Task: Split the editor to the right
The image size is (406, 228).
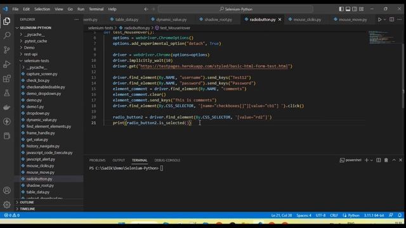Action: pyautogui.click(x=392, y=20)
